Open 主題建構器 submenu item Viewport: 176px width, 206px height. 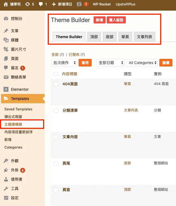point(13,124)
